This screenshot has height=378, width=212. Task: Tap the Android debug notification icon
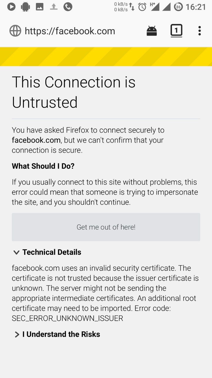point(26,6)
